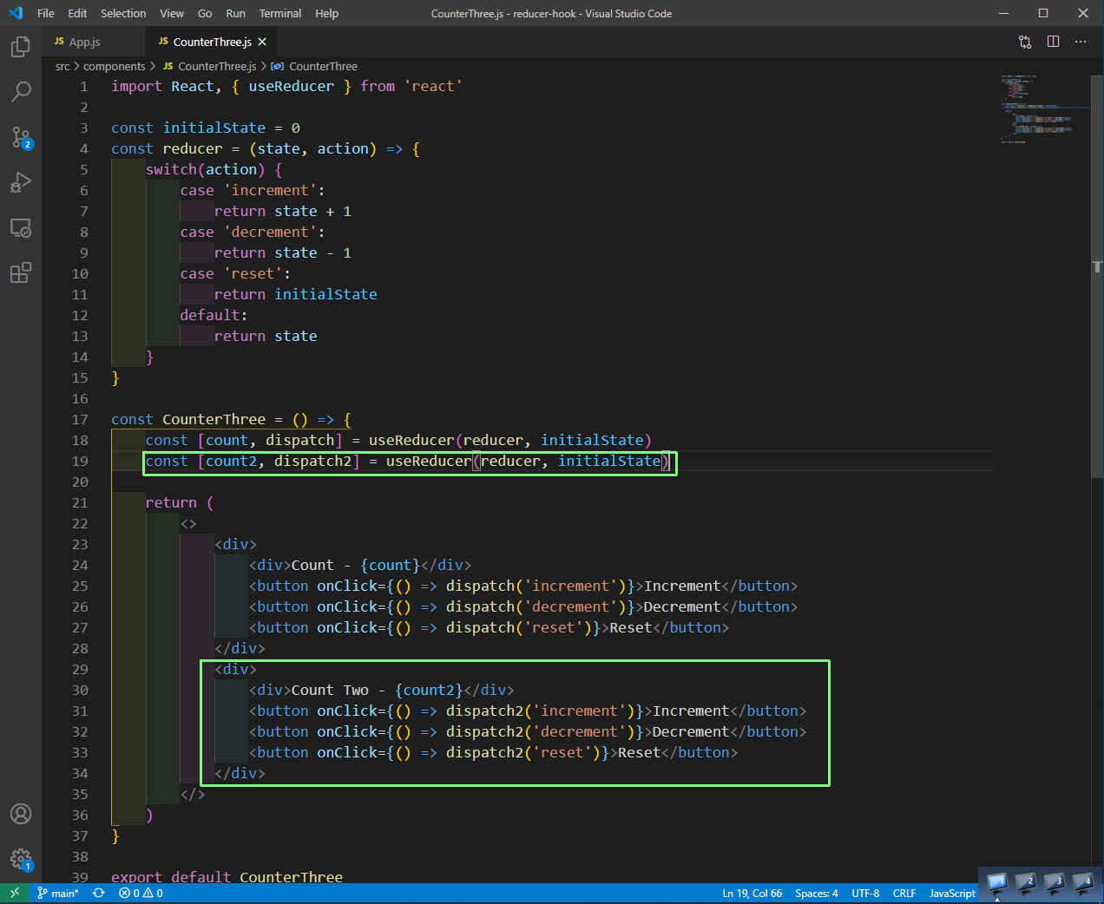This screenshot has width=1104, height=904.
Task: Open the File menu
Action: click(46, 13)
